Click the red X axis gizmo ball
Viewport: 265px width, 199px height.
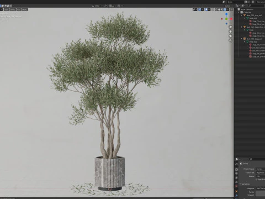click(x=231, y=19)
